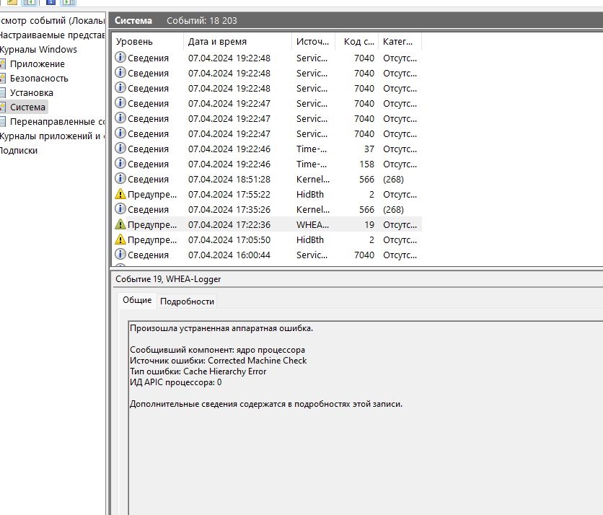Click the Установка log icon

pos(4,92)
